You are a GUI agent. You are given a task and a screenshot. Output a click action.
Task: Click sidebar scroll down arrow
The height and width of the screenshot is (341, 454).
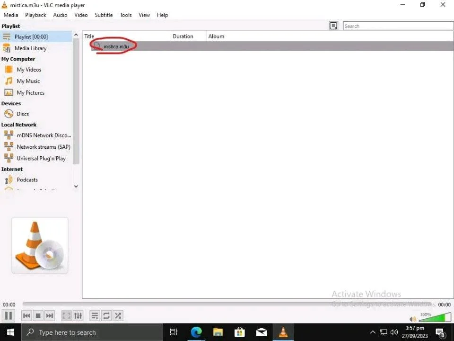pos(76,187)
